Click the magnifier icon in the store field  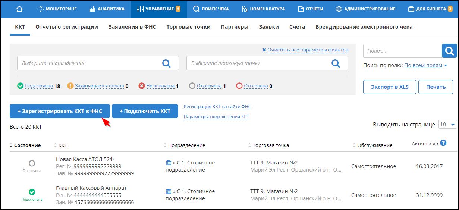[x=336, y=63]
